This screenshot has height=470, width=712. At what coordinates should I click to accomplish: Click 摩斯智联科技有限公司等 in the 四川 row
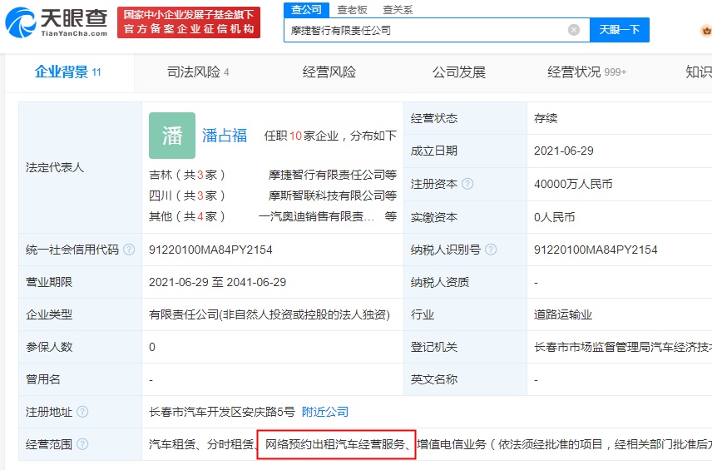tap(333, 195)
